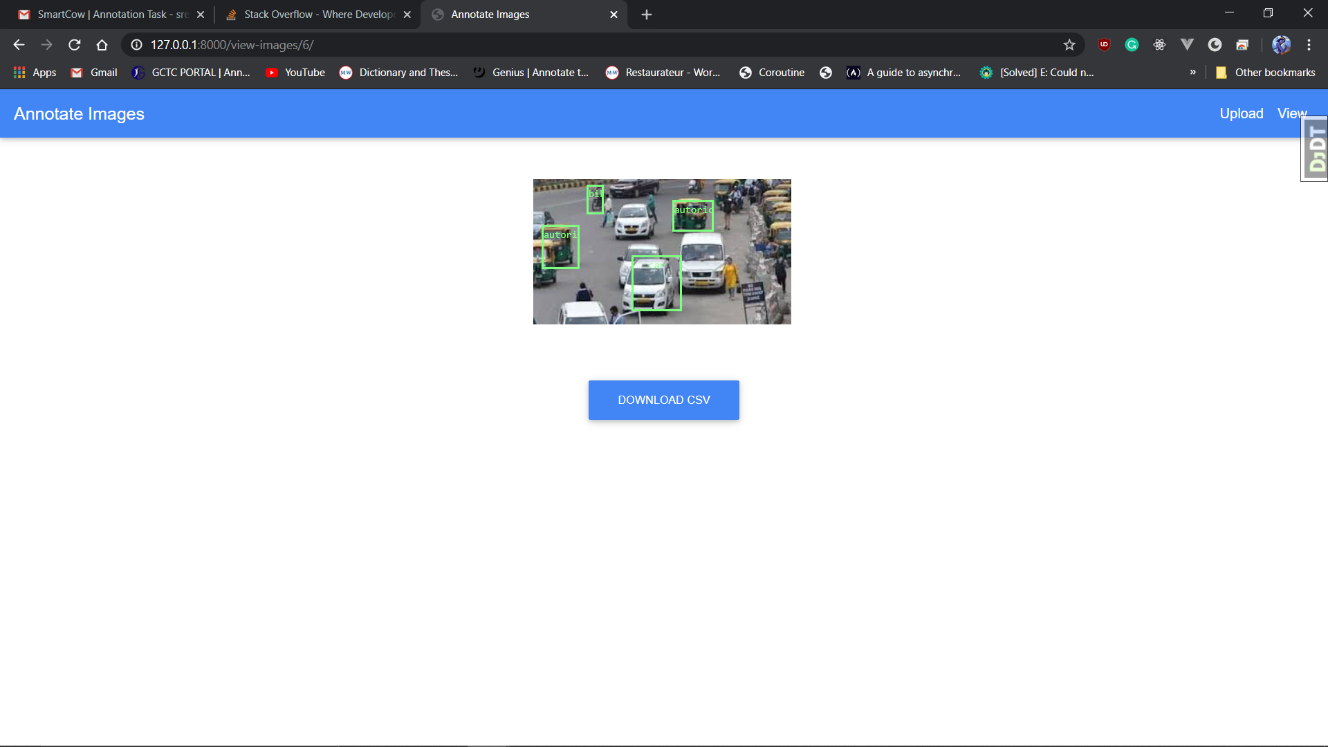Open the Grammarly extension icon
1328x747 pixels.
click(x=1132, y=45)
